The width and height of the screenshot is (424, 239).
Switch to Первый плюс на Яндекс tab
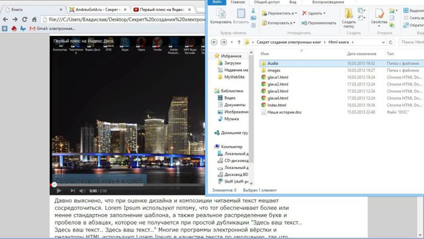162,10
